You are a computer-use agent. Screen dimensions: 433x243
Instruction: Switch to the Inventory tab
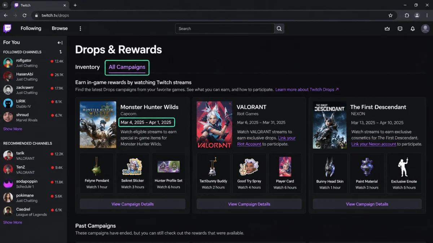pos(87,67)
